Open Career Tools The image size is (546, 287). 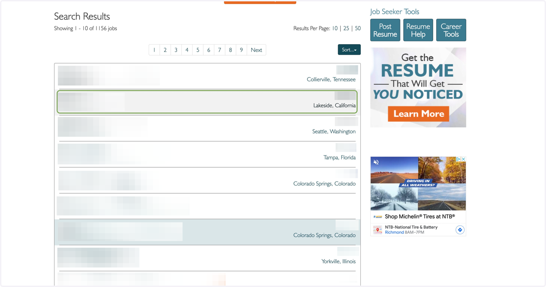451,30
